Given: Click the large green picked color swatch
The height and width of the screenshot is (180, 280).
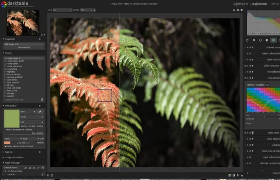Looking at the screenshot, I should click(x=12, y=118).
